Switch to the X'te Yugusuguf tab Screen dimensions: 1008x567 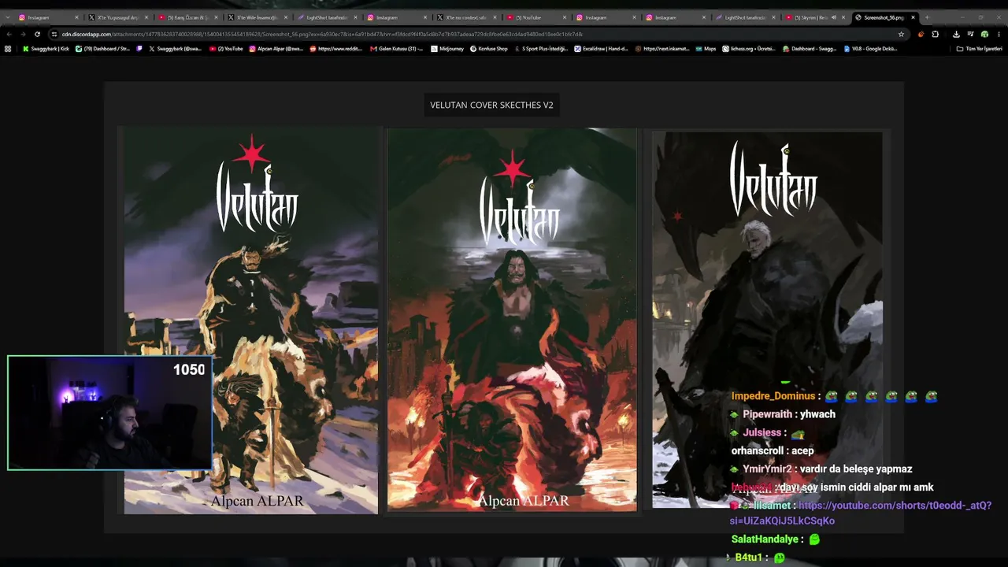118,17
